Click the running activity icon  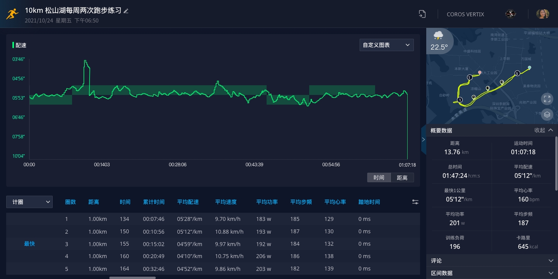[12, 14]
